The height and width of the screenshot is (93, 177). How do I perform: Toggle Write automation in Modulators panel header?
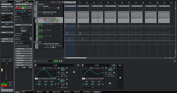(x=57, y=61)
